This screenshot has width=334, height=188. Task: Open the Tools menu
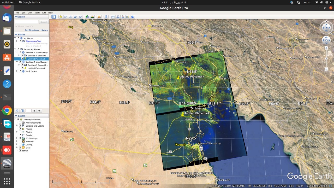click(x=37, y=13)
